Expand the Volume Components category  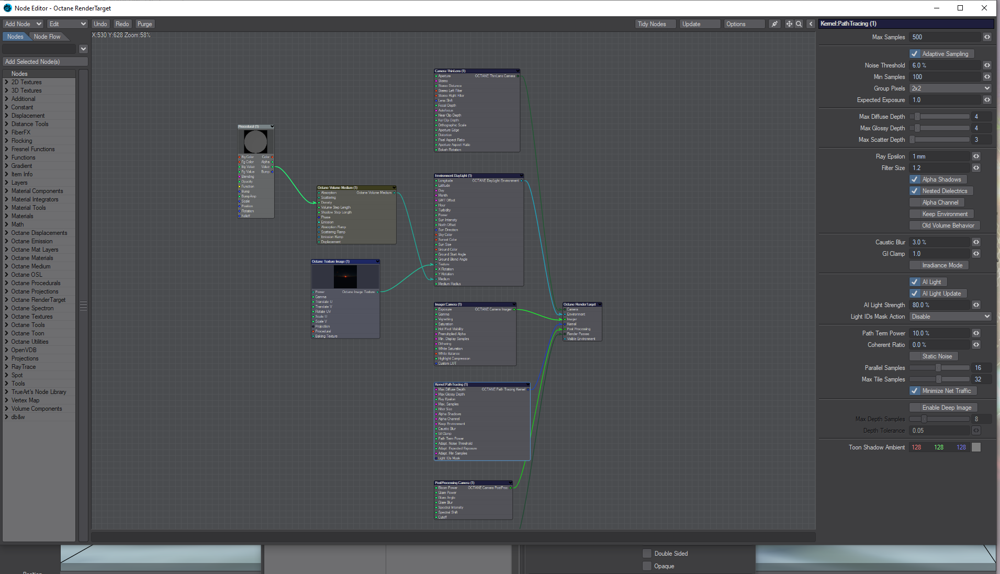(6, 409)
